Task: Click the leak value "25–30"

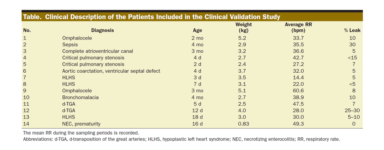Action: [x=352, y=111]
